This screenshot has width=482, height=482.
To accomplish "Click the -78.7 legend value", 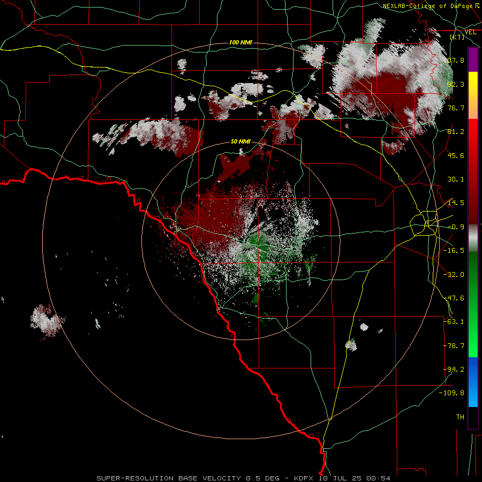I will (x=454, y=346).
